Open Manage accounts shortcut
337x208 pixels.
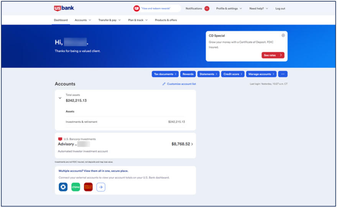pos(261,74)
